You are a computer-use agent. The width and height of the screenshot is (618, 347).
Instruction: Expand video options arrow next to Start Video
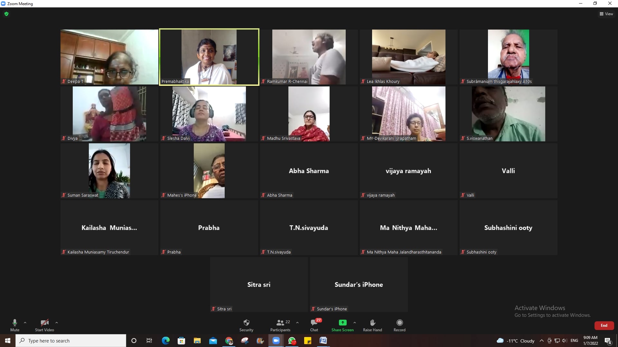pos(57,322)
